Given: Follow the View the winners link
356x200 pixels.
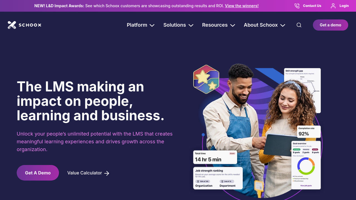Looking at the screenshot, I should [242, 6].
